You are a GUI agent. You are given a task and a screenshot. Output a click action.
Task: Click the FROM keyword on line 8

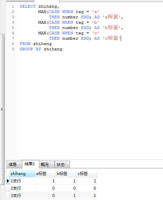pos(25,44)
